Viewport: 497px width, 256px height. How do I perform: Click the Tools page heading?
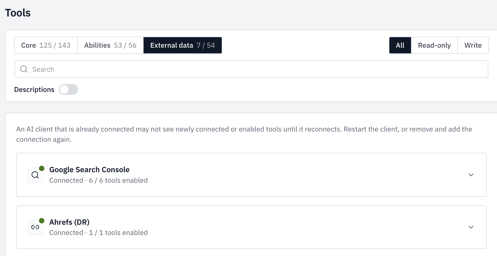tap(18, 13)
